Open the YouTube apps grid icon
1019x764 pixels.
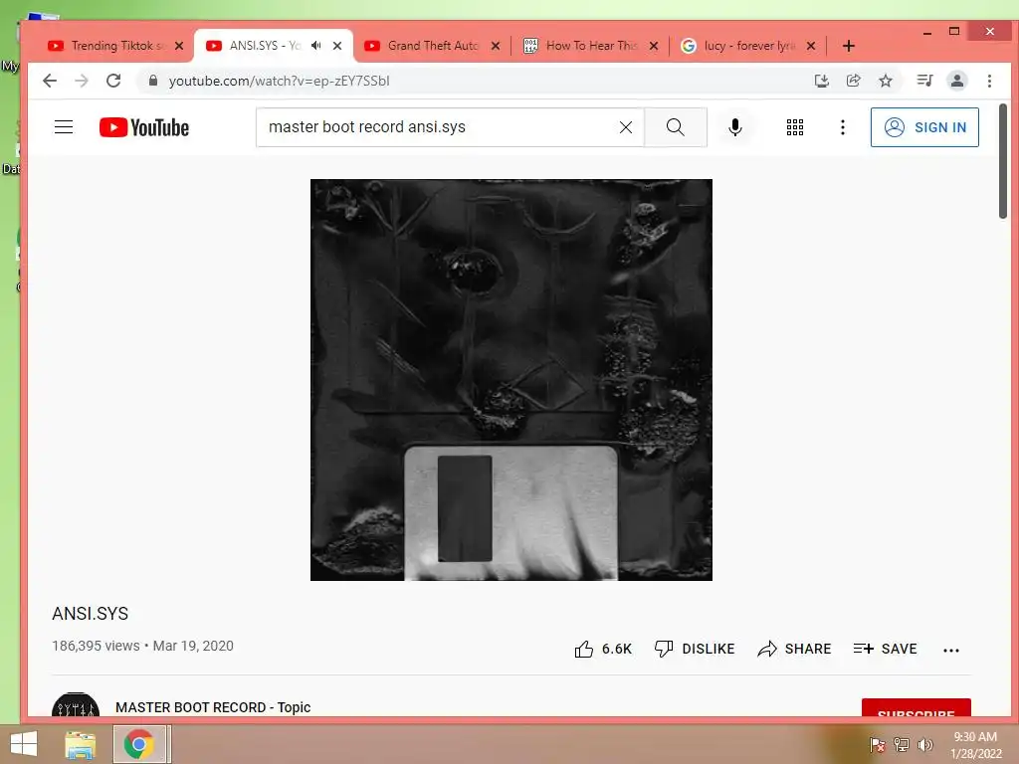click(x=795, y=127)
